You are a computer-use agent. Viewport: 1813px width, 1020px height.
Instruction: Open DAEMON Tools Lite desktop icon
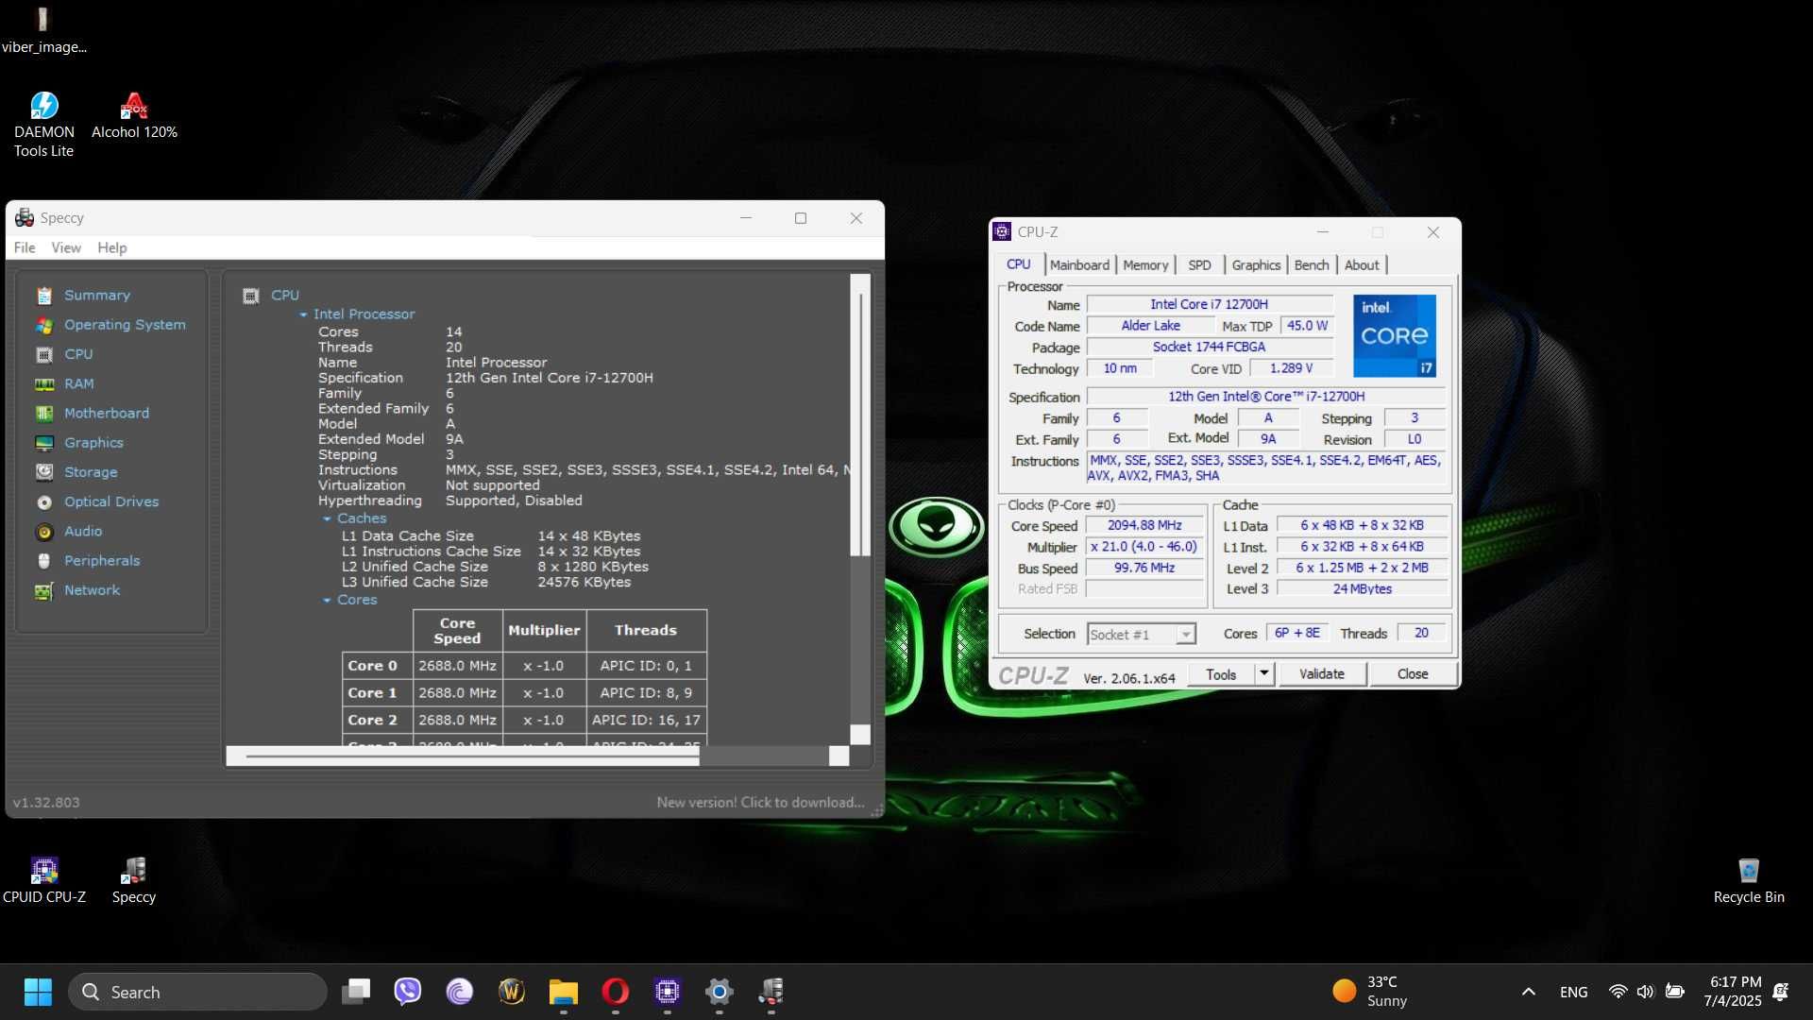point(43,123)
